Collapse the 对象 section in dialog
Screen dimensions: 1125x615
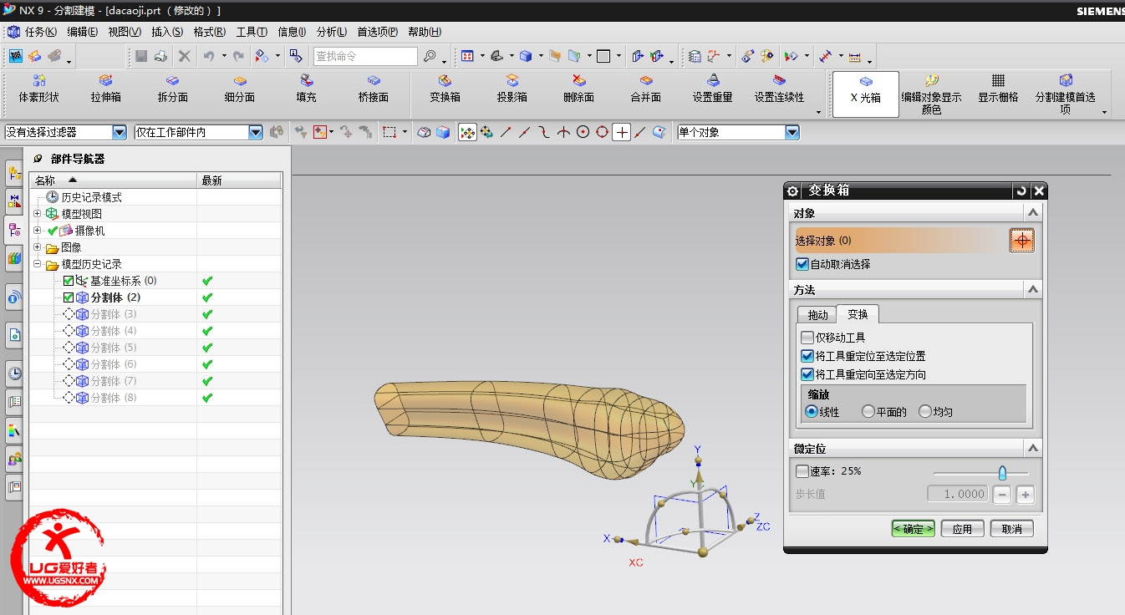coord(1034,213)
